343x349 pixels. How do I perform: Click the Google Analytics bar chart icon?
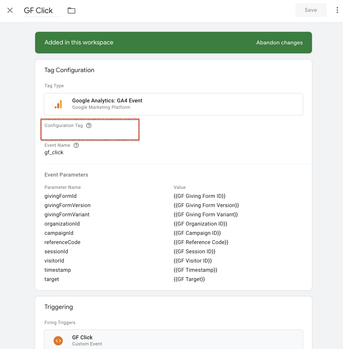tap(58, 104)
